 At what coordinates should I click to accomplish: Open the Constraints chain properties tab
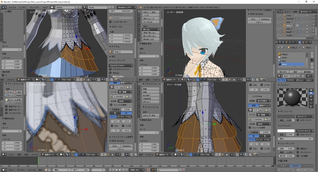coord(290,42)
